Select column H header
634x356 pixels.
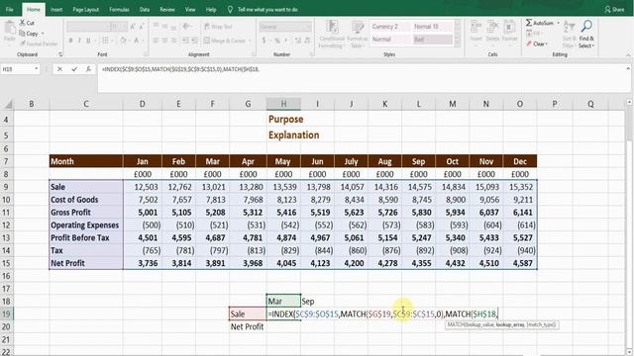point(283,104)
